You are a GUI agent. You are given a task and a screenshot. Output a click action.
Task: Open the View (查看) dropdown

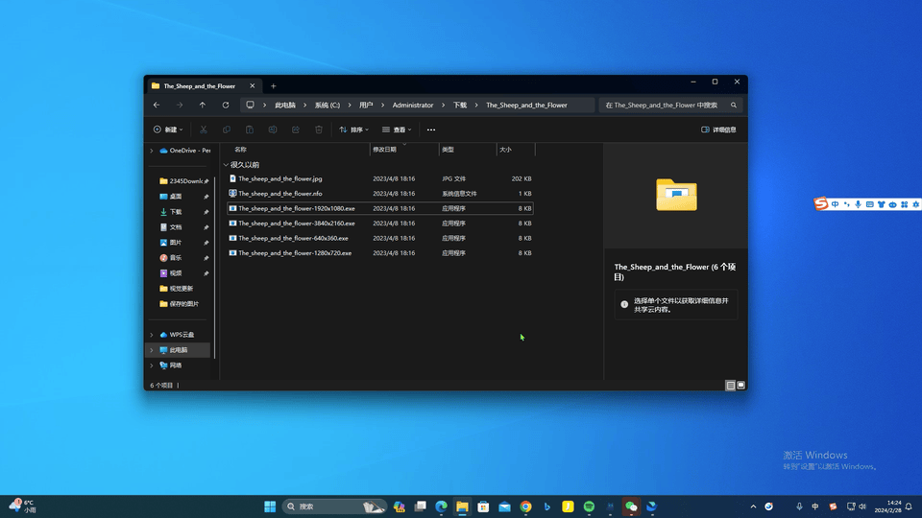tap(397, 129)
